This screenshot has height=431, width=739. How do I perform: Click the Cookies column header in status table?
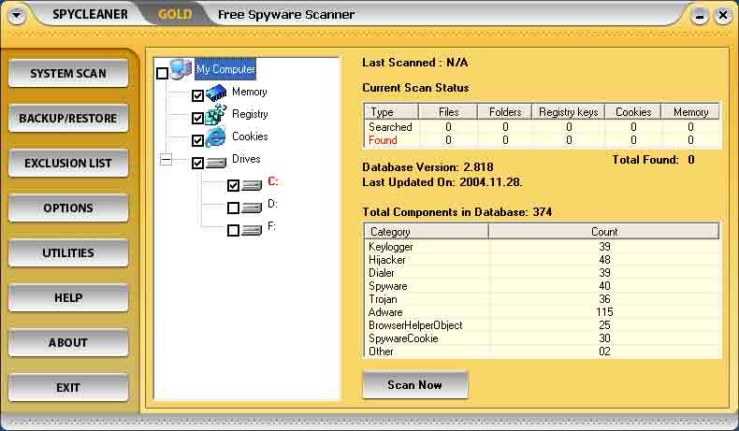(x=633, y=112)
